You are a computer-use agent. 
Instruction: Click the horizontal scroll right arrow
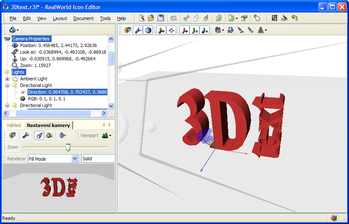point(104,113)
